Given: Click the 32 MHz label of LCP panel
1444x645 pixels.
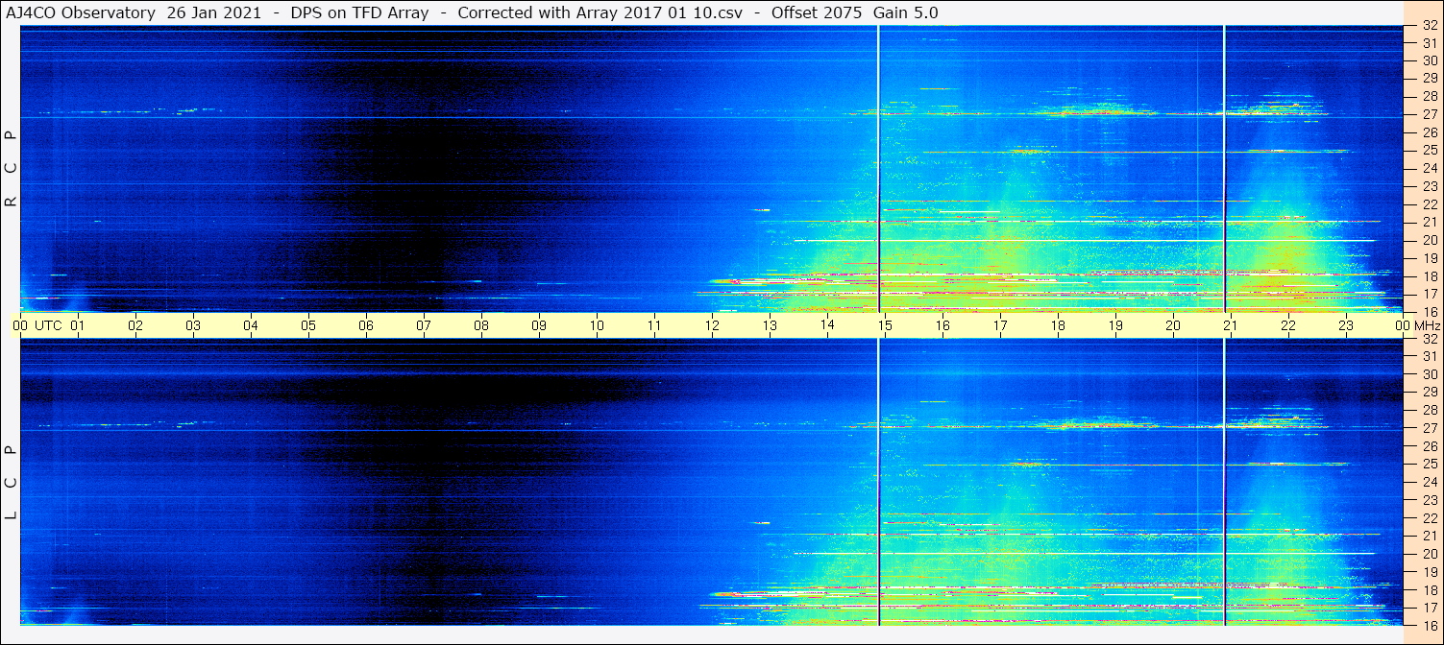Looking at the screenshot, I should tap(1429, 339).
